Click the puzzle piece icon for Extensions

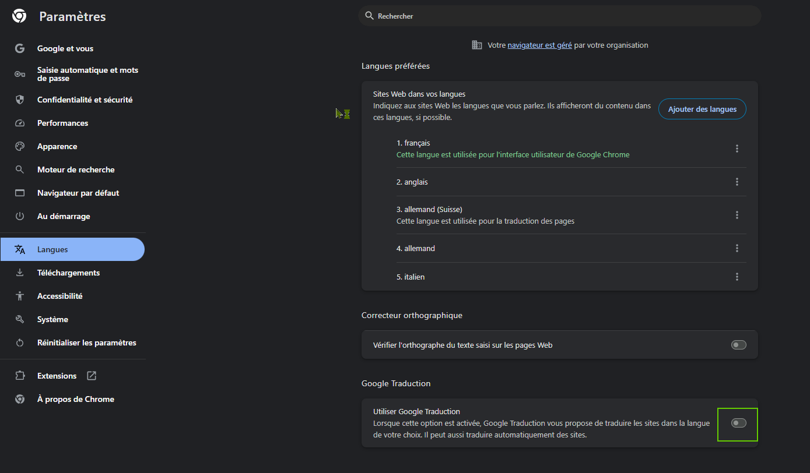(x=20, y=376)
